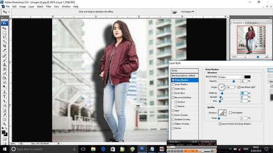
Task: Select the Shape tool
Action: coord(4,105)
